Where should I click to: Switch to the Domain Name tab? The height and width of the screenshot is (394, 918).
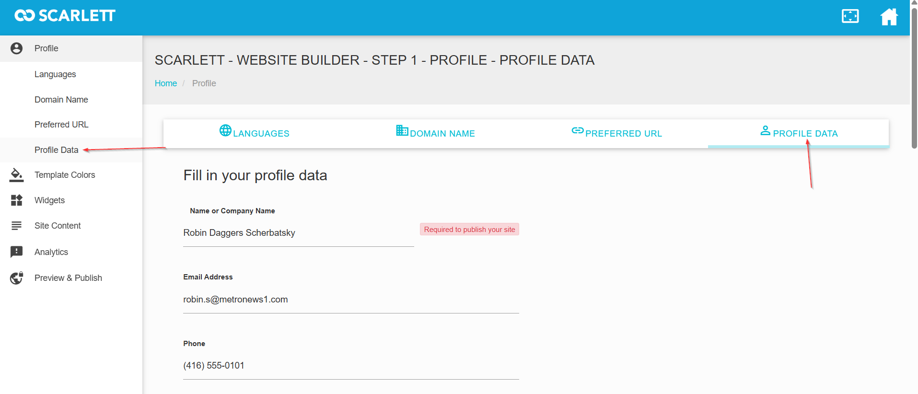[435, 133]
